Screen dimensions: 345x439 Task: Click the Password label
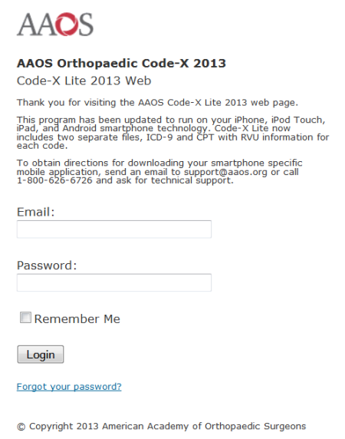tap(47, 266)
